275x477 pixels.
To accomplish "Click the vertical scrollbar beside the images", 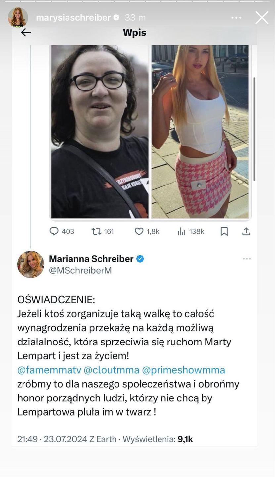I will (254, 129).
